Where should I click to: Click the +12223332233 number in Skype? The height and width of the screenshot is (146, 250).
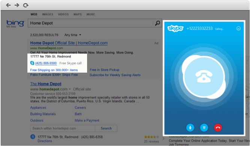pyautogui.click(x=200, y=28)
